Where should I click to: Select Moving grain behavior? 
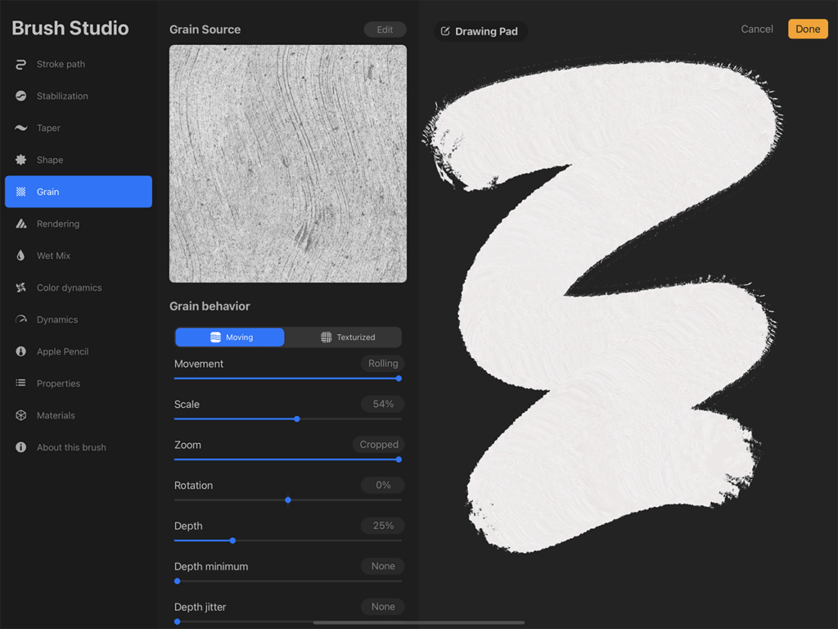pos(230,337)
